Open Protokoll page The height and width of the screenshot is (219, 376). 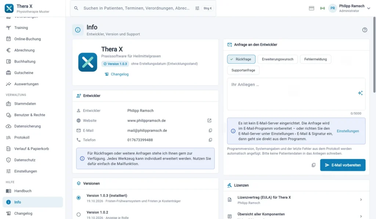33,138
